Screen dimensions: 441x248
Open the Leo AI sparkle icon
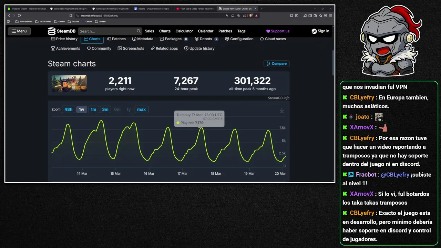pos(320,15)
